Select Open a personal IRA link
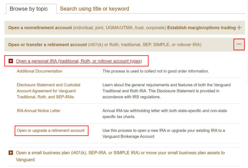Viewport: 248px width, 168px height. [79, 61]
